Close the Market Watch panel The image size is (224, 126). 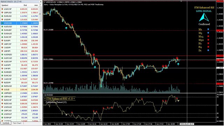[41, 1]
